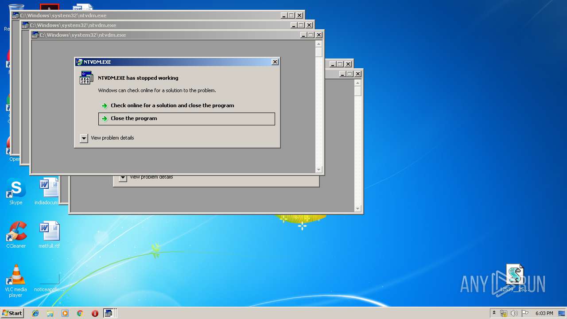Click the scrollbar thumb in the front ntvdm.exe window
The width and height of the screenshot is (567, 319).
[x=318, y=52]
